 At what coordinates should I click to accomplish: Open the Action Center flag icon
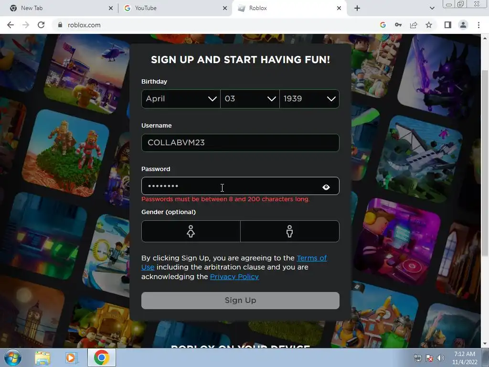429,358
